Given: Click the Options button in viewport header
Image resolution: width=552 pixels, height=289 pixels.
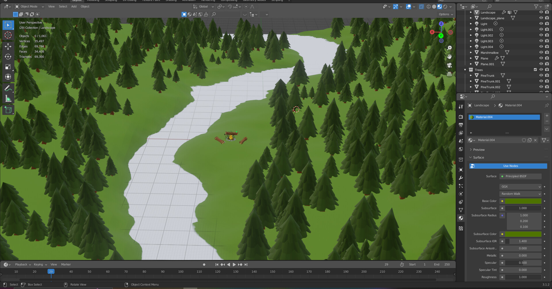Looking at the screenshot, I should 446,14.
